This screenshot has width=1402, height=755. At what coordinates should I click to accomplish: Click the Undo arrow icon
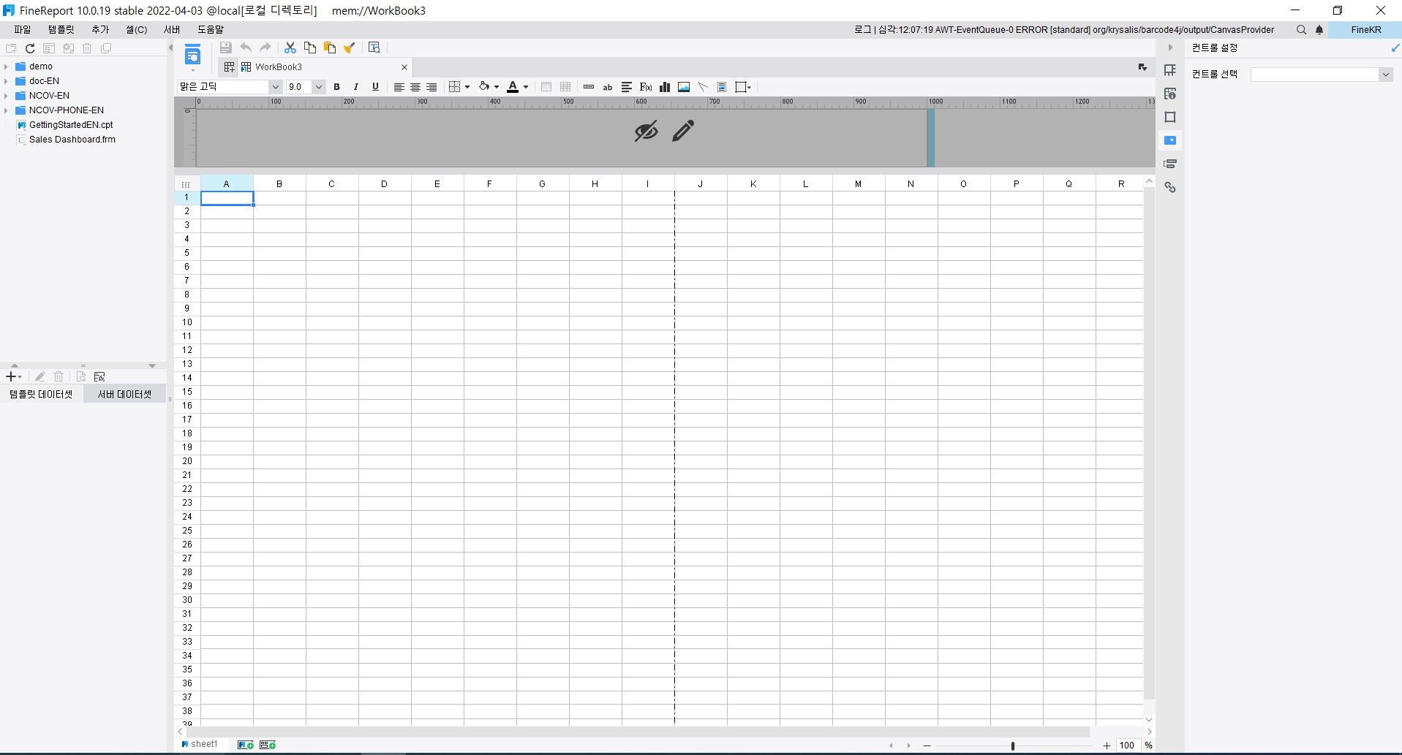click(246, 48)
